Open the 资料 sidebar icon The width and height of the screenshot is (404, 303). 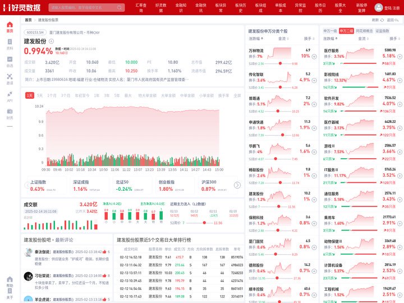10,42
